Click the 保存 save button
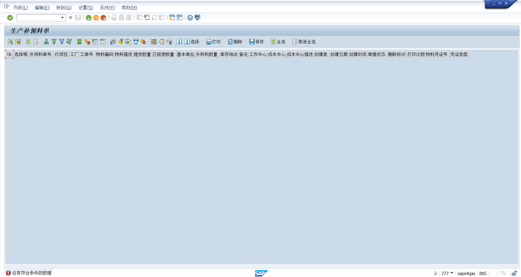Viewport: 521px width, 277px height. click(257, 42)
